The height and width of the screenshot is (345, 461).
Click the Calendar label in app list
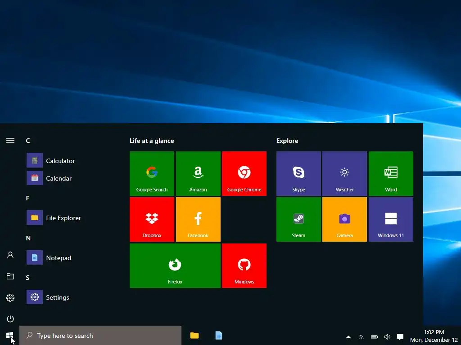(59, 178)
